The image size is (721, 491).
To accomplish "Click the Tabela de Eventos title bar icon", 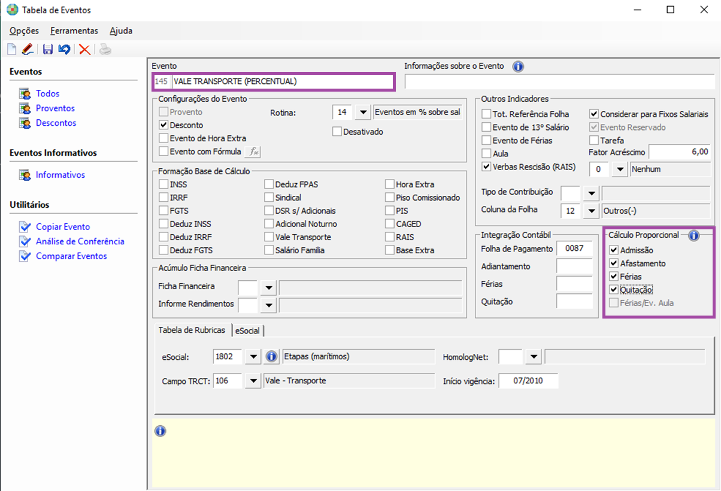I will pos(11,10).
